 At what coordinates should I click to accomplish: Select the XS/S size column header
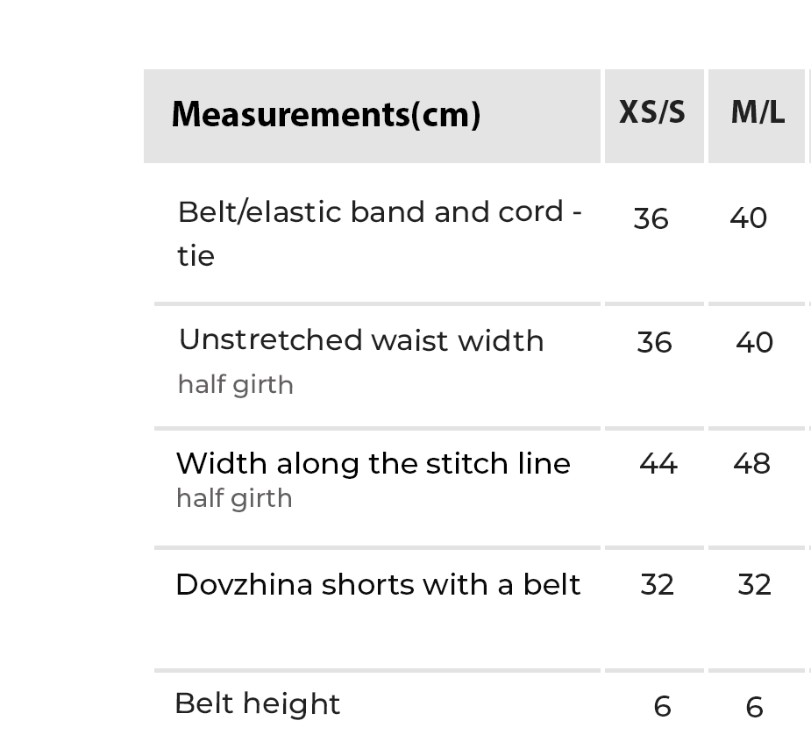pos(652,113)
